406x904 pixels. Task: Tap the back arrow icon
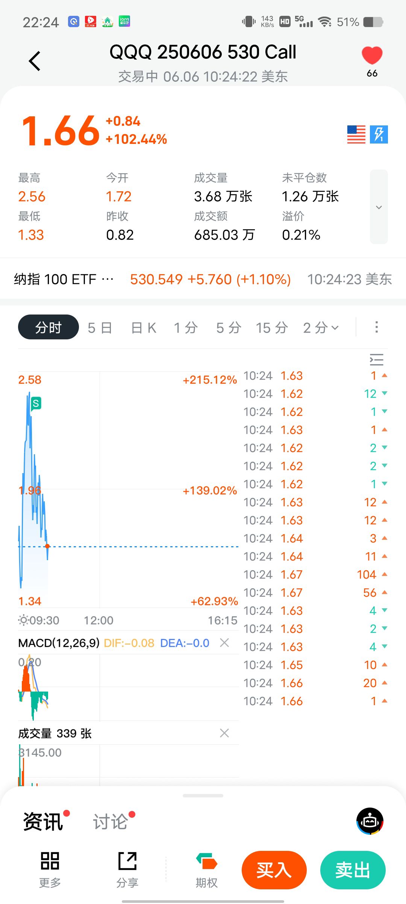coord(35,61)
